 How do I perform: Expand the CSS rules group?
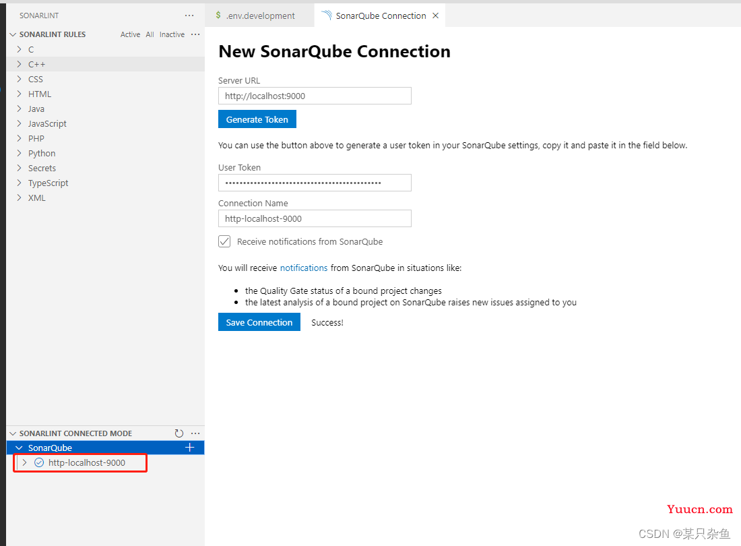19,79
